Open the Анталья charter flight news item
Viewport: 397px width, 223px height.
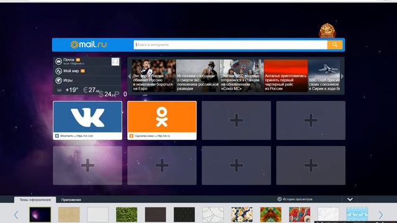click(286, 76)
